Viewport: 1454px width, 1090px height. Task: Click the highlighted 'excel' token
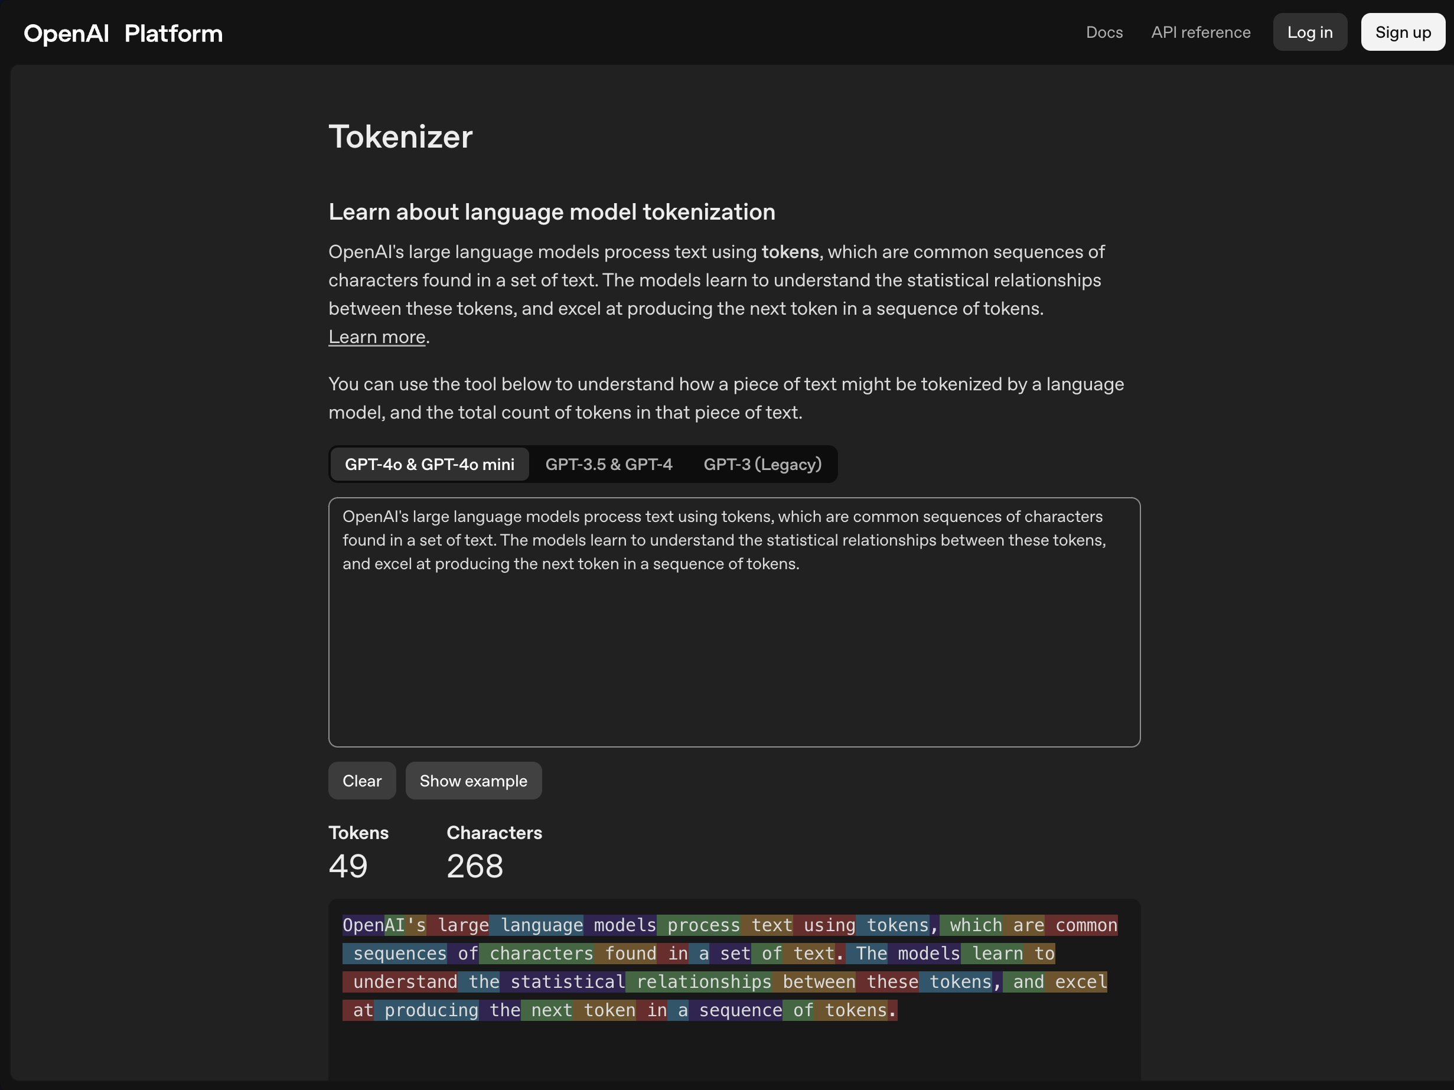coord(1076,981)
